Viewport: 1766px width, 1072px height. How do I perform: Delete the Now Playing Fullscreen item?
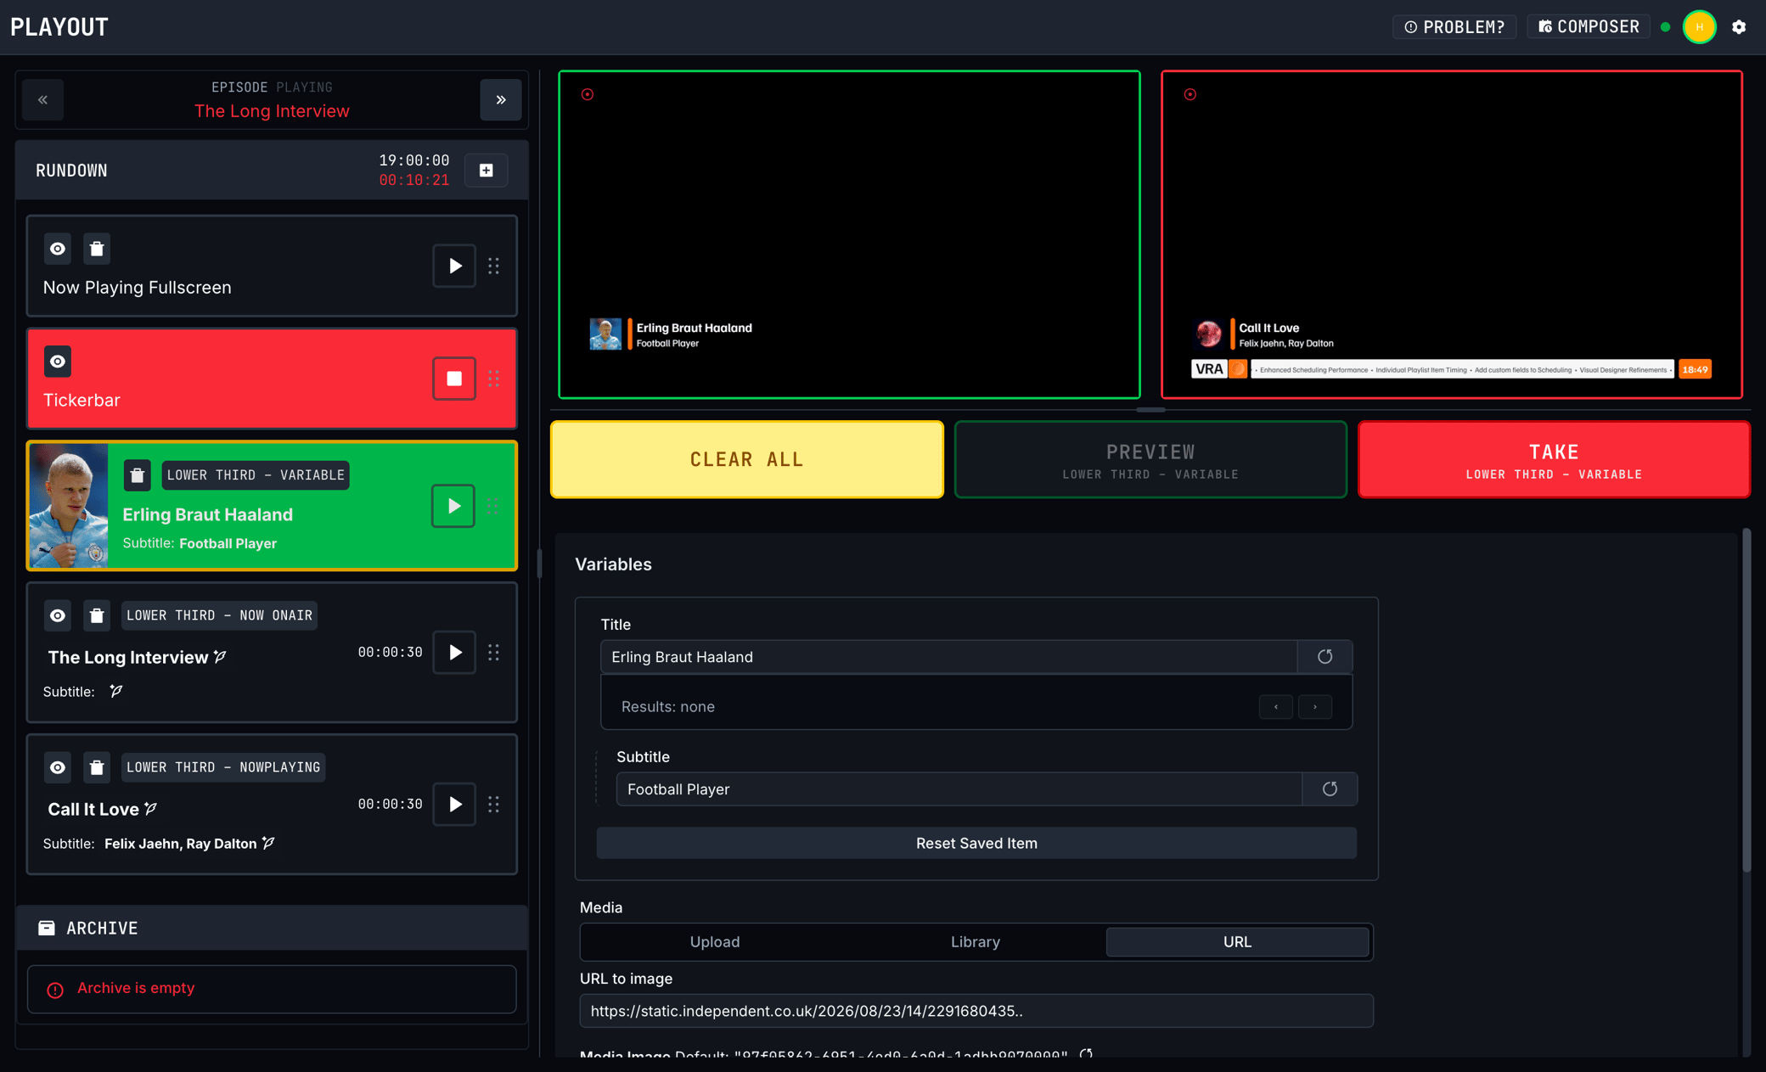coord(97,249)
